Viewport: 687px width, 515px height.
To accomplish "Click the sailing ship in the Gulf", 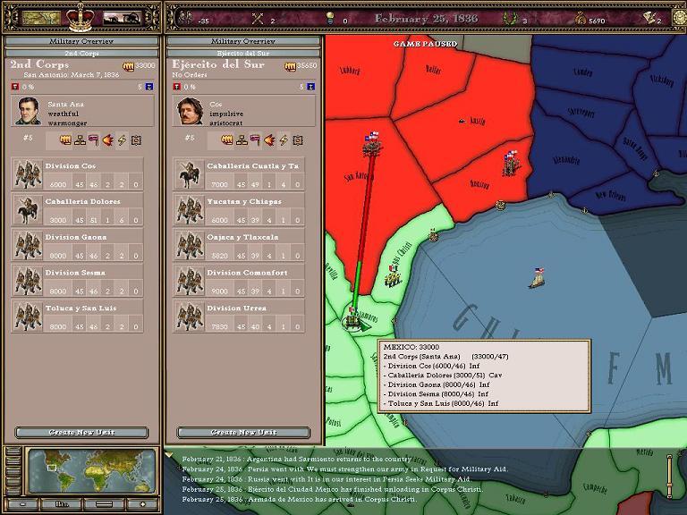I will tap(538, 279).
